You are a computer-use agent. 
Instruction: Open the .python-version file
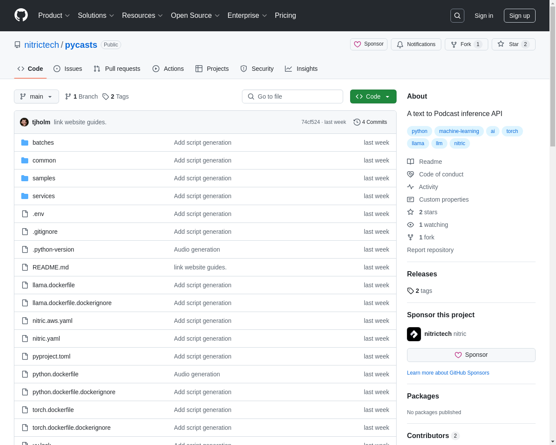(x=53, y=249)
